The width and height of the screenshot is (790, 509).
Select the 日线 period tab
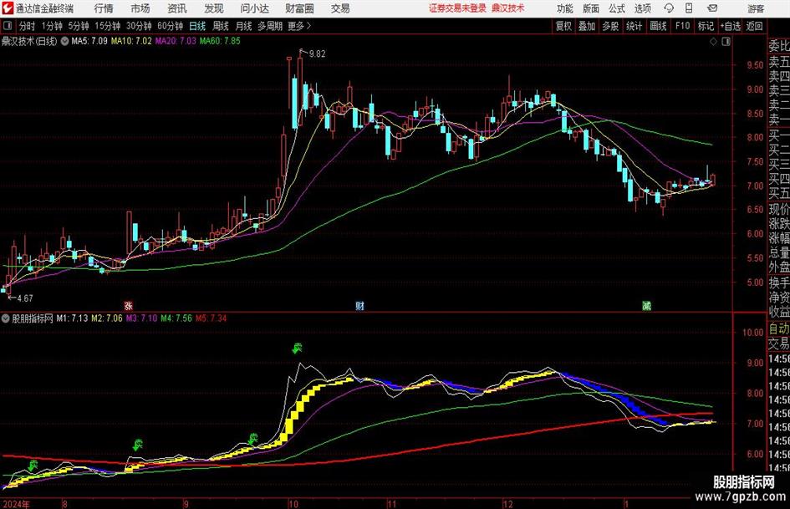click(x=197, y=26)
